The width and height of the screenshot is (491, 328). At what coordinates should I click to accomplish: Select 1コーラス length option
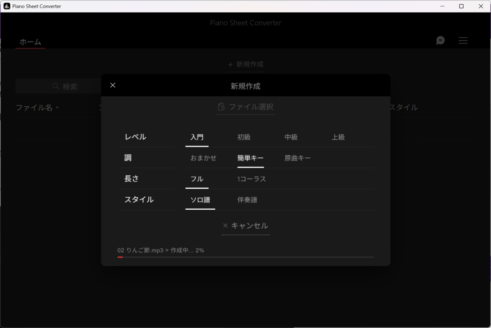click(251, 179)
